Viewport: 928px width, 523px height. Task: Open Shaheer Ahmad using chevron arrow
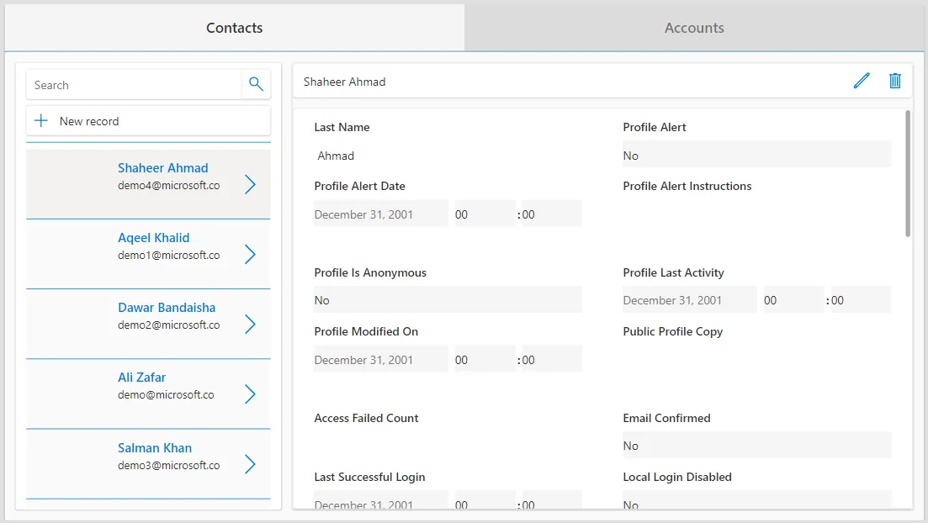coord(251,185)
